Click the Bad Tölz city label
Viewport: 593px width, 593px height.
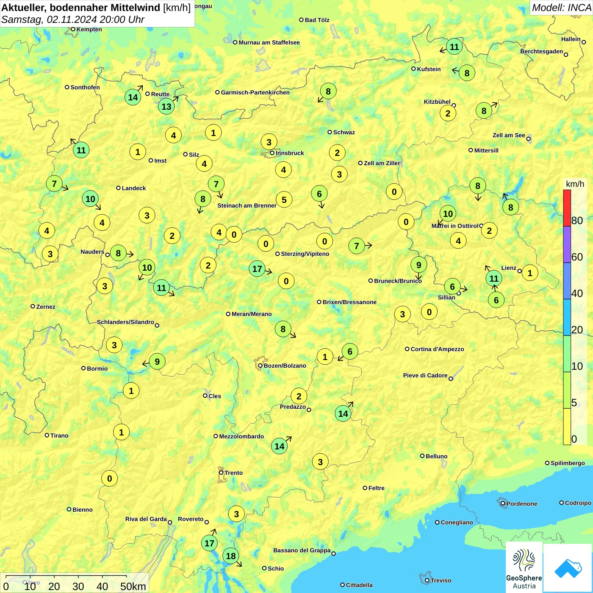317,20
